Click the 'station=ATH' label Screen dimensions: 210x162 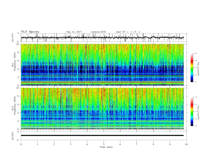(98, 32)
